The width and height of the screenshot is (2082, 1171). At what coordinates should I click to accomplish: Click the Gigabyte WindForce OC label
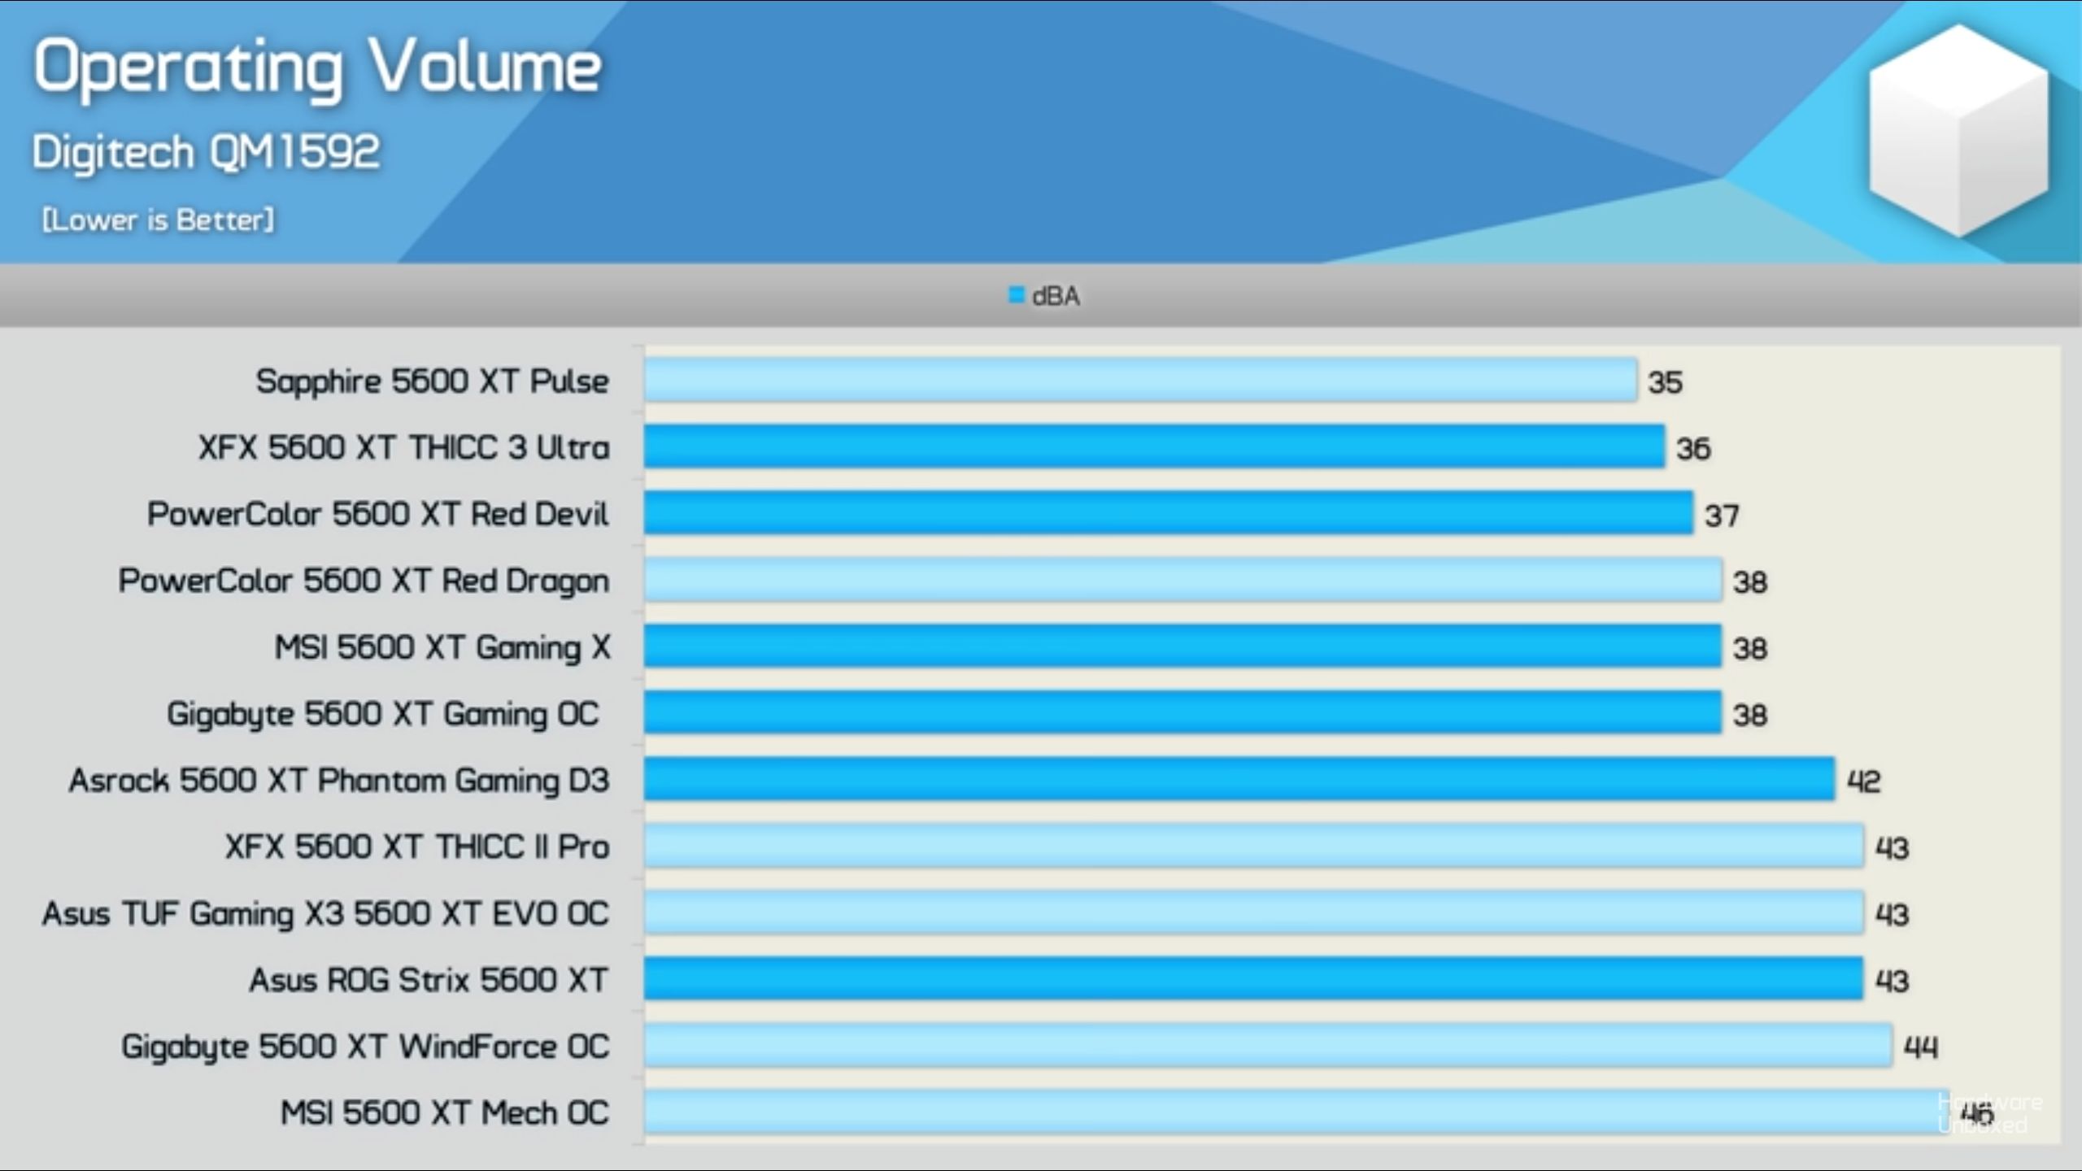365,1047
